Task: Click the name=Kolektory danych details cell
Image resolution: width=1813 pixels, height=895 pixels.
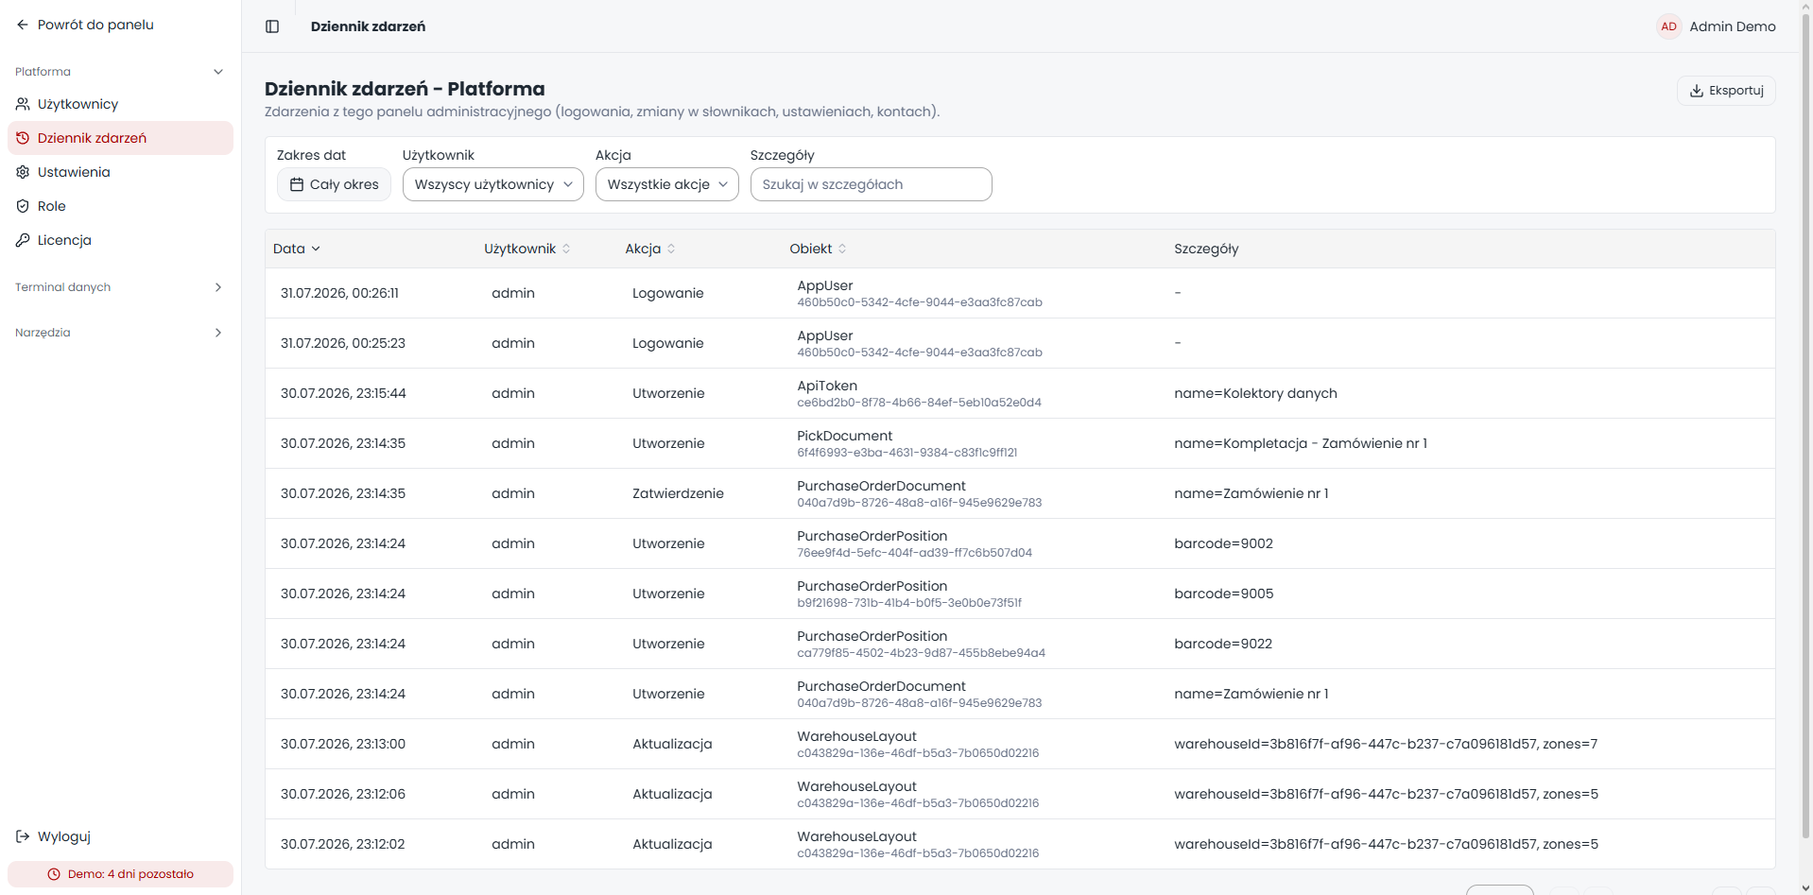Action: point(1255,393)
